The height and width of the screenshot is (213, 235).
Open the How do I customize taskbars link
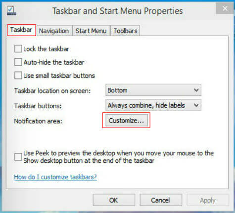coord(55,177)
